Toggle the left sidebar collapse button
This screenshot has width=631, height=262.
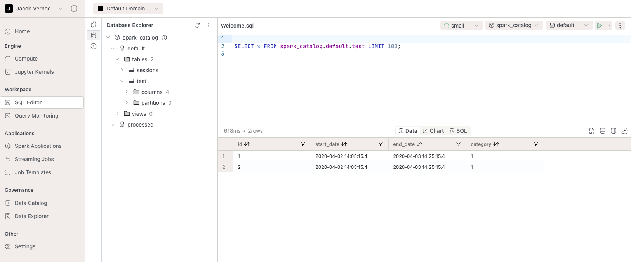[x=74, y=9]
